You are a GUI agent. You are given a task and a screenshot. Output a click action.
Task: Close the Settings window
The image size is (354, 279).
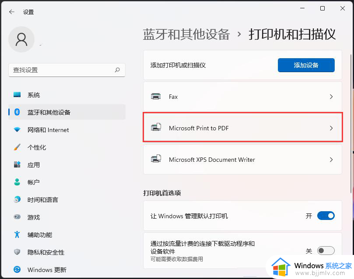343,8
